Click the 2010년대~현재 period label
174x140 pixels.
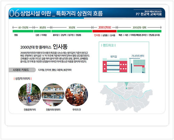pos(140,28)
